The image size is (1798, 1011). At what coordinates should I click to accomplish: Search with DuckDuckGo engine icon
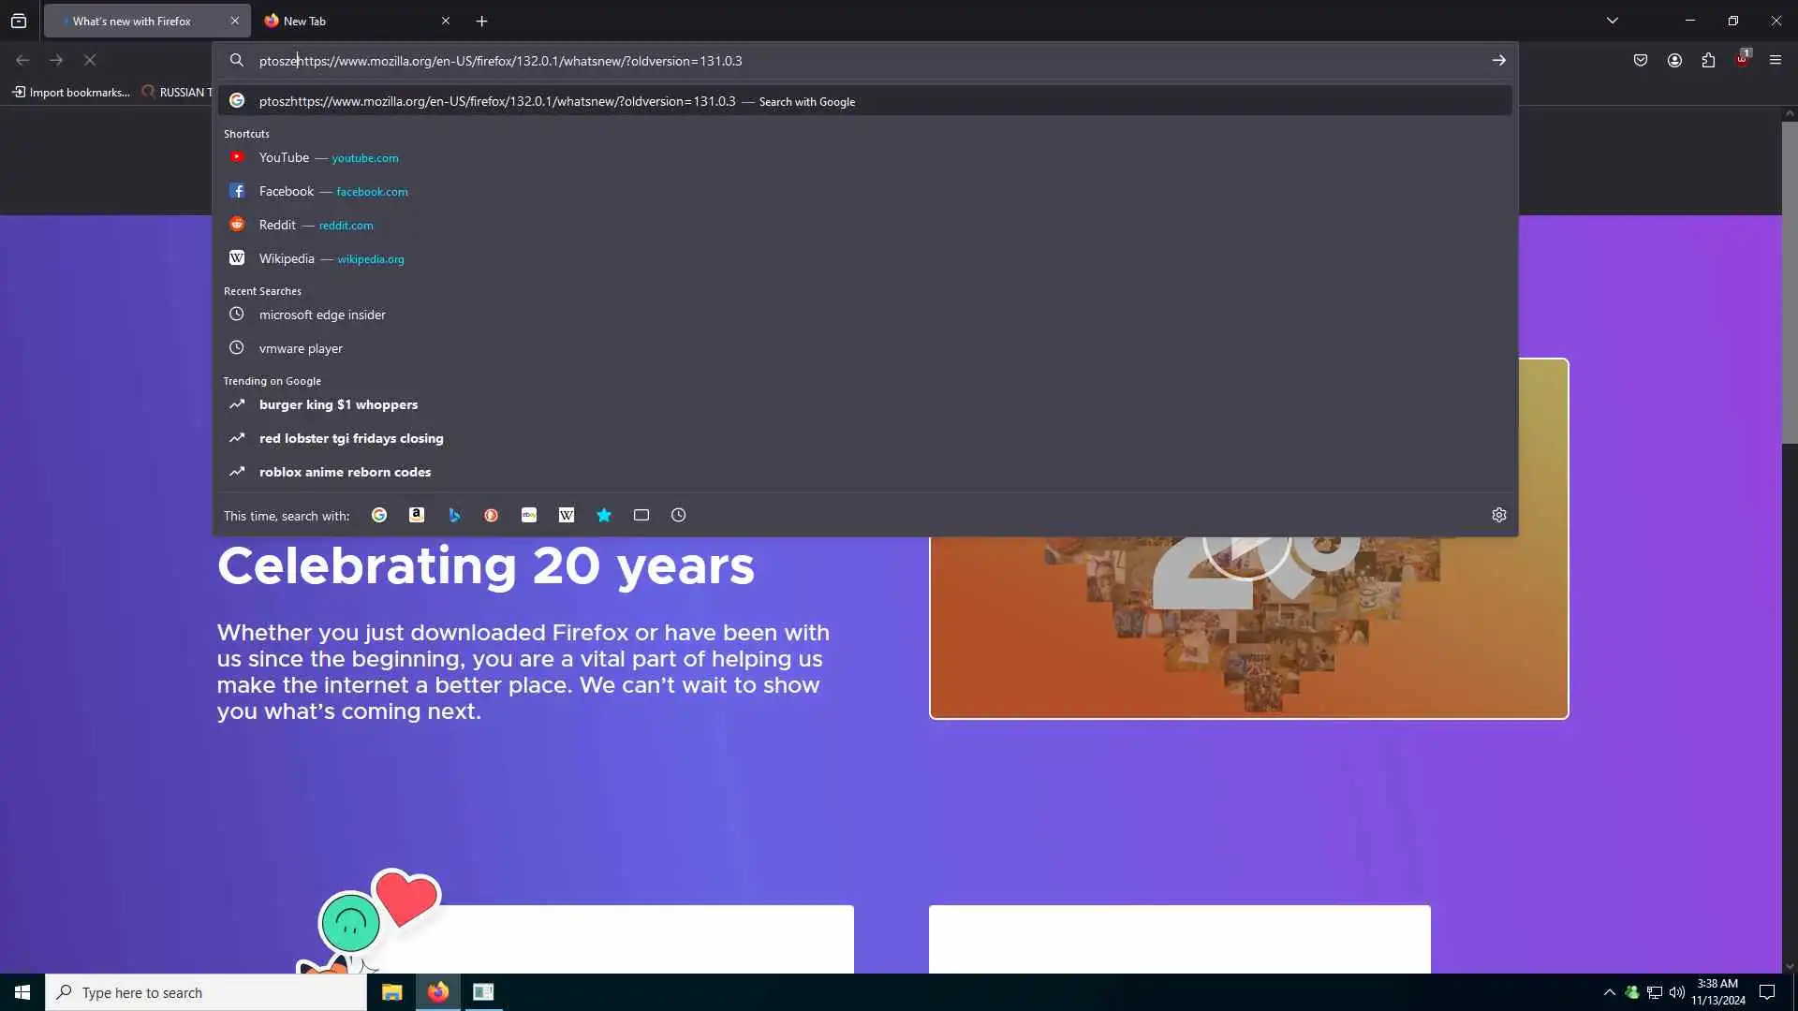(492, 515)
